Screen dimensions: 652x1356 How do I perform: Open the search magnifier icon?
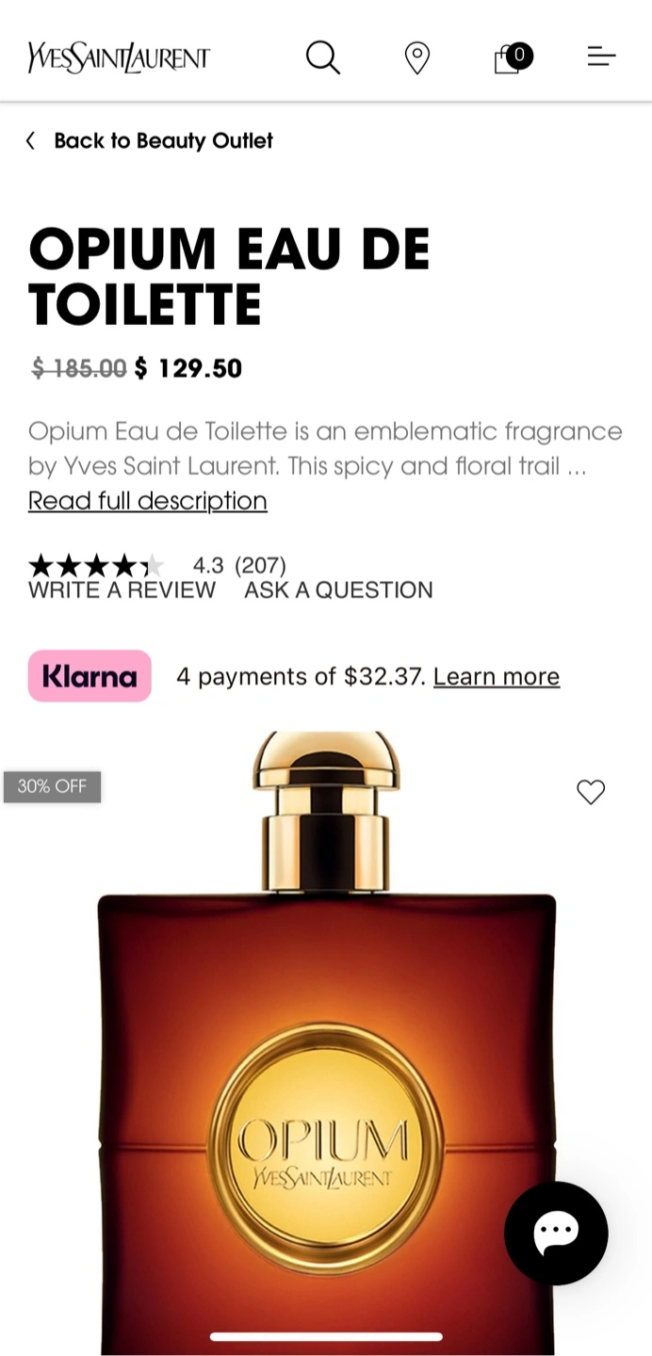pos(322,57)
